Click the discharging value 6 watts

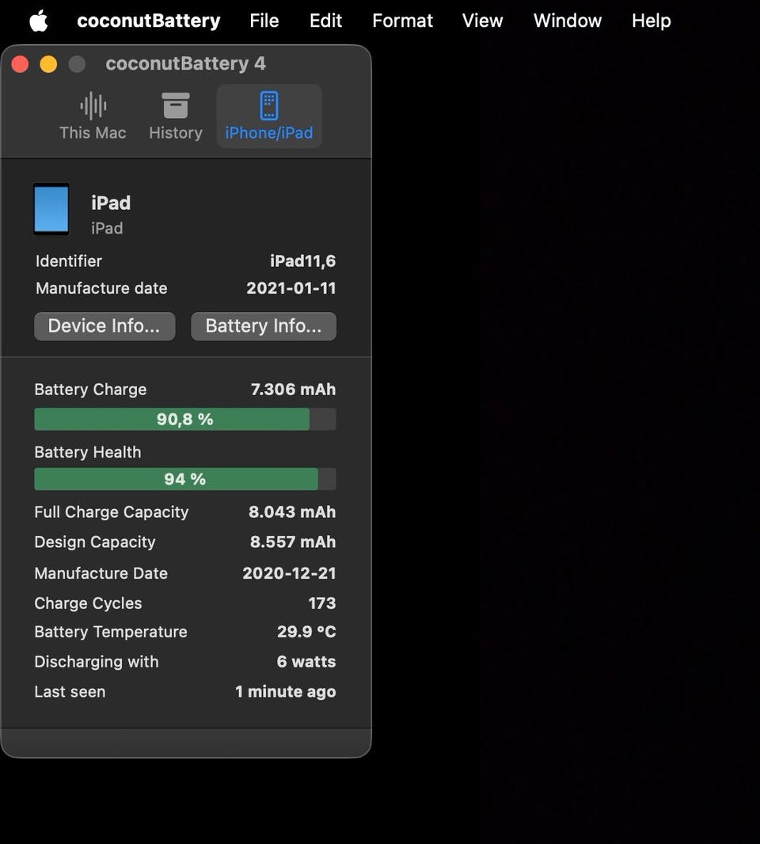(306, 662)
